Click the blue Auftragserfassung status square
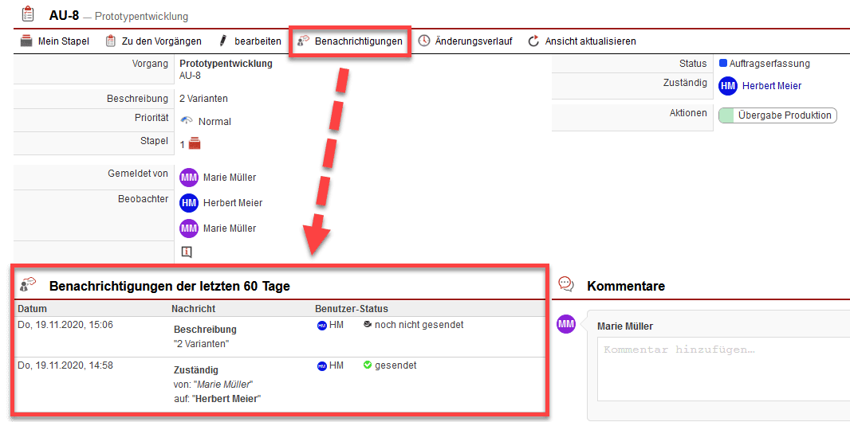Viewport: 850px width, 422px height. (722, 63)
